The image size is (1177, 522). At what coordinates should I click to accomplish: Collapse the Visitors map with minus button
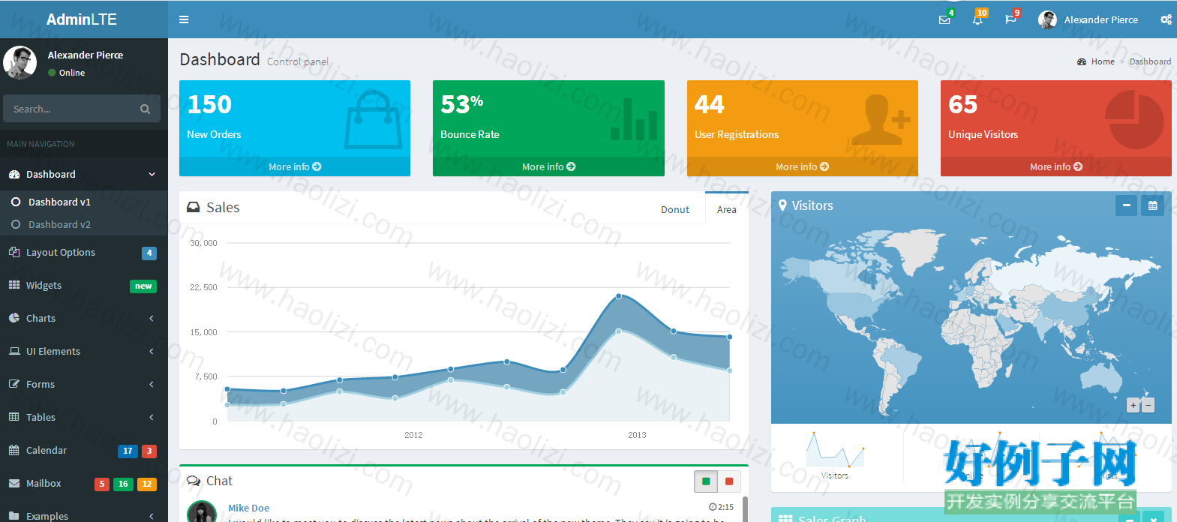tap(1126, 205)
